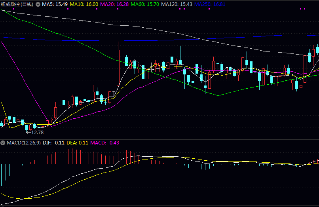
Task: Open the main chart indicator dropdown arrow
Action: coord(38,4)
